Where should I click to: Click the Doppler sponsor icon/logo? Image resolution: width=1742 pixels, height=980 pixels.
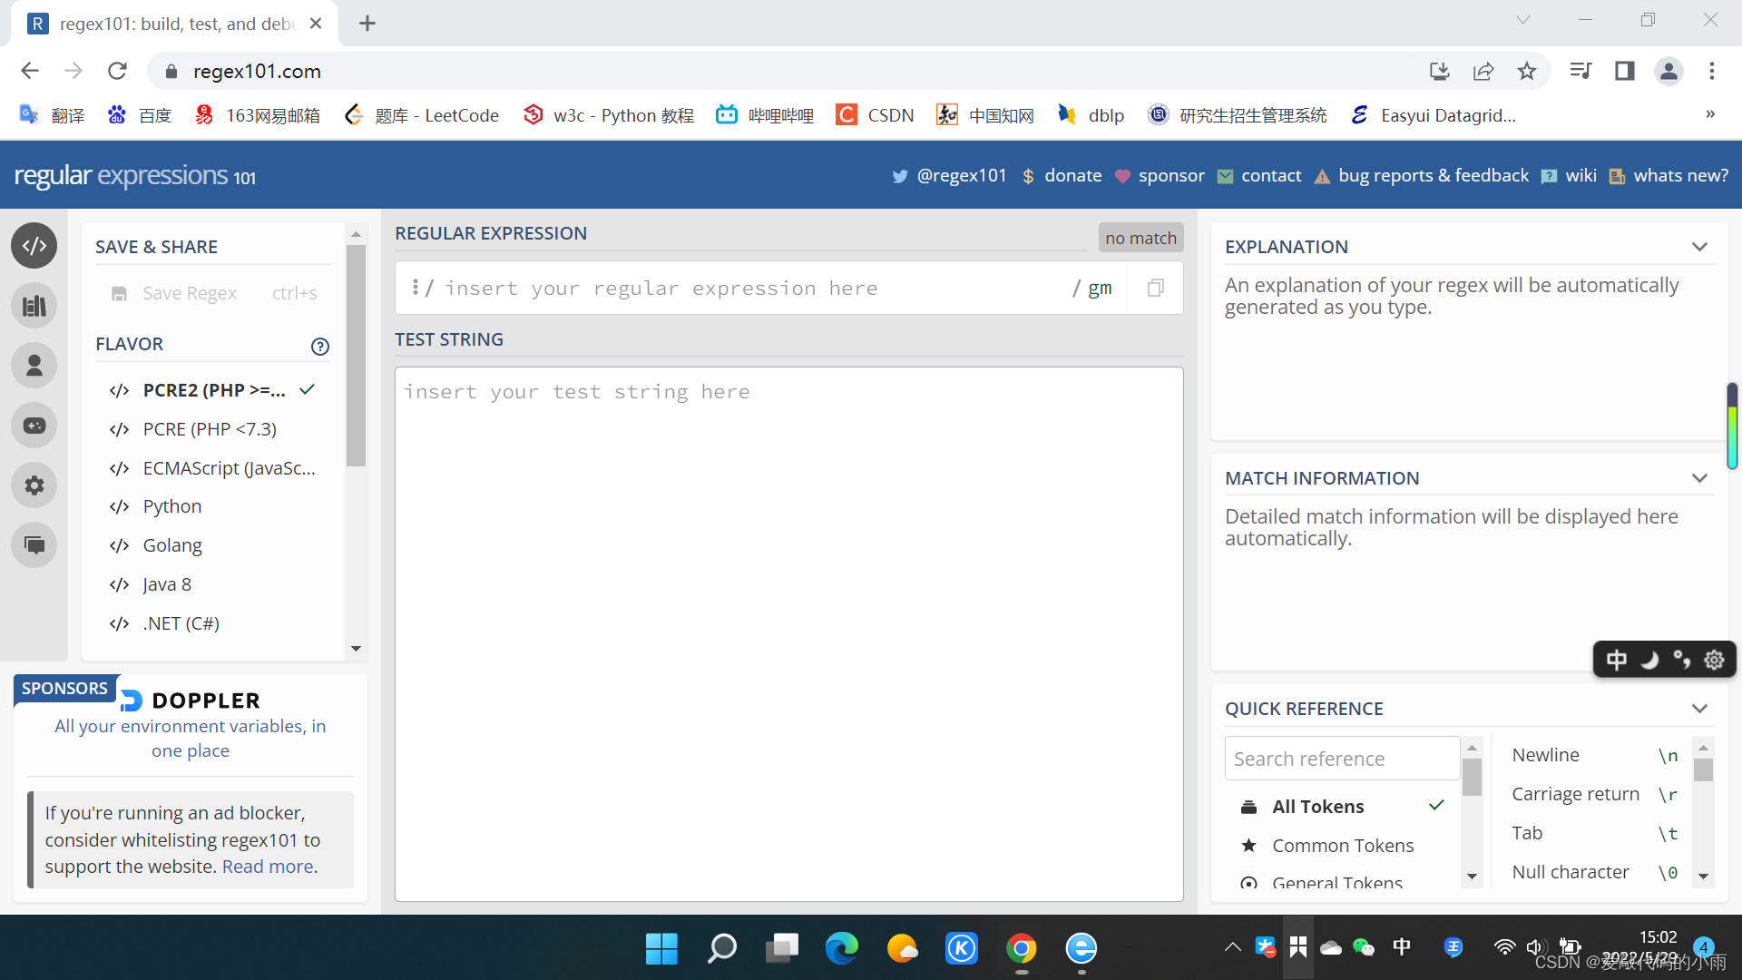[x=132, y=699]
